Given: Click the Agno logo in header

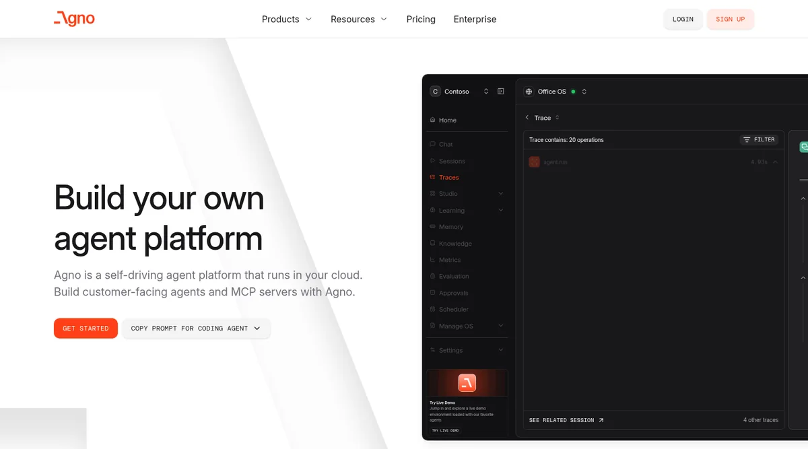Looking at the screenshot, I should [74, 19].
